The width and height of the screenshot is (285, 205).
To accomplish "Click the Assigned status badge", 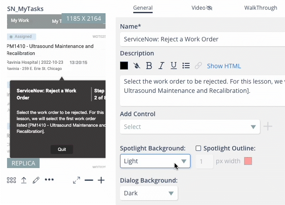I will [x=22, y=37].
